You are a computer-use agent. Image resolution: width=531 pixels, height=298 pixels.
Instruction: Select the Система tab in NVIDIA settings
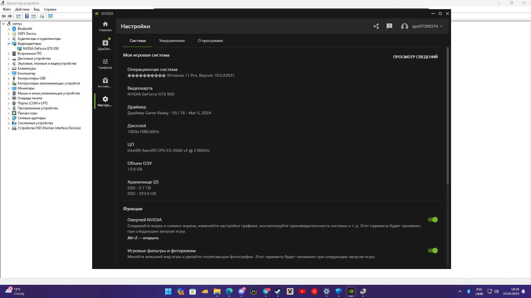click(138, 40)
